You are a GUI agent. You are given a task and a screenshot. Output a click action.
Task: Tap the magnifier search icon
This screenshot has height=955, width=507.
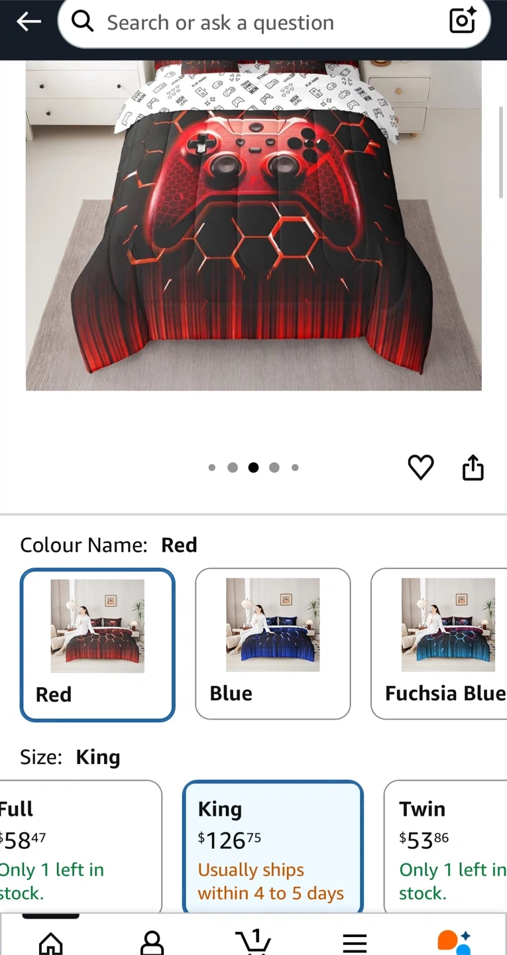(83, 22)
